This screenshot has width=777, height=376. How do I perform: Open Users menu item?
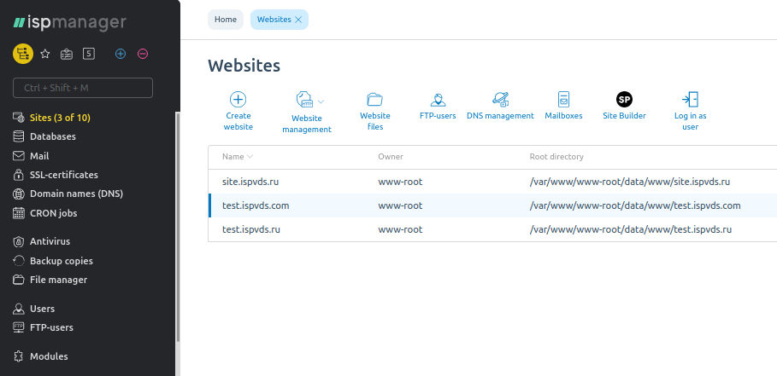click(42, 309)
